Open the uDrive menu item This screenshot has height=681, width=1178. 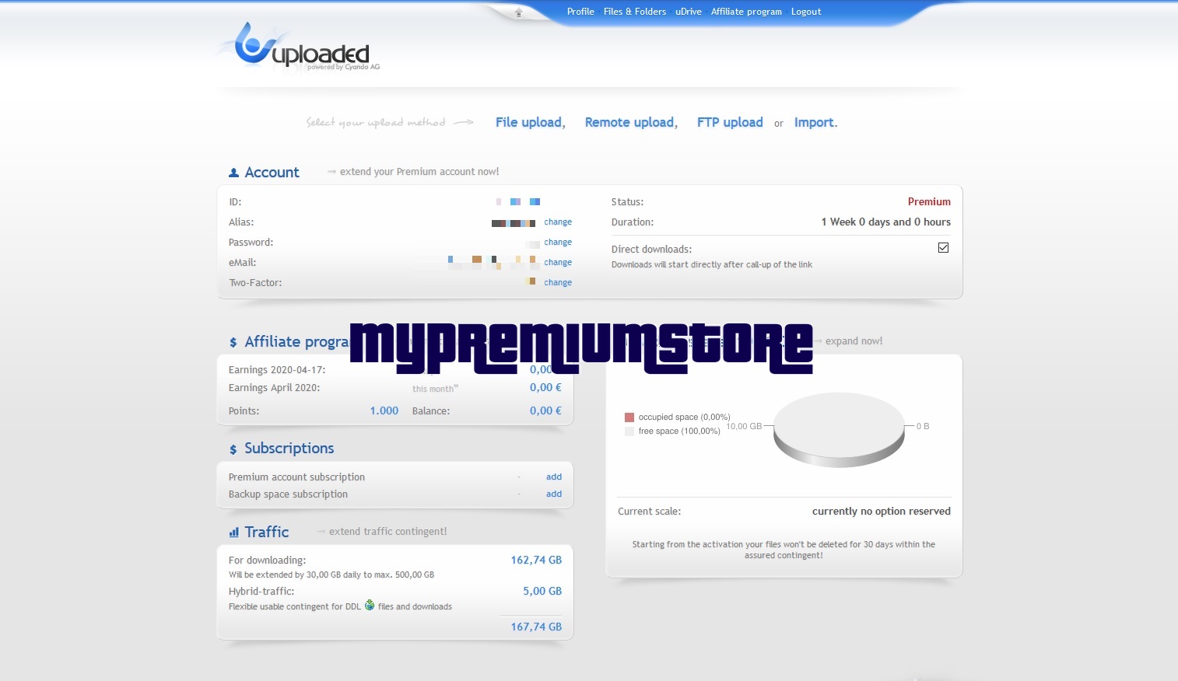[689, 12]
